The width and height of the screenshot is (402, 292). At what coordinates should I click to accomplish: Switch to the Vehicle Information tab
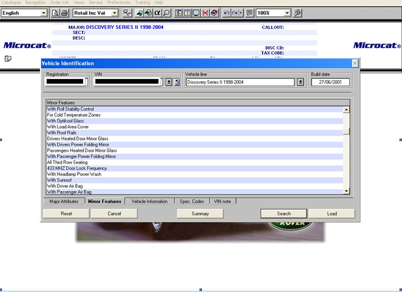pyautogui.click(x=150, y=201)
